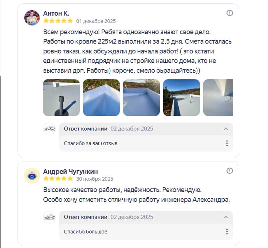Image resolution: width=268 pixels, height=248 pixels.
Task: Open the third photo of roof parapet
Action: (141, 97)
